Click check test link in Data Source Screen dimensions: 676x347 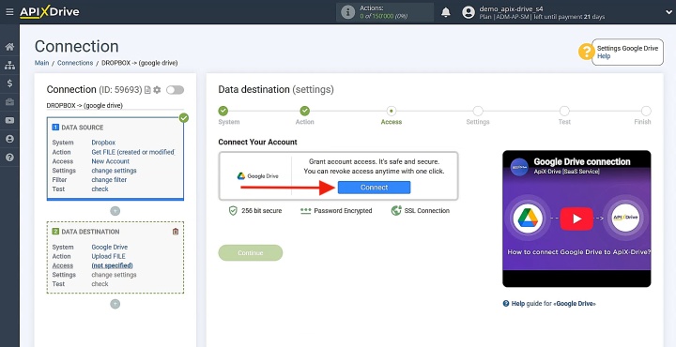point(100,189)
